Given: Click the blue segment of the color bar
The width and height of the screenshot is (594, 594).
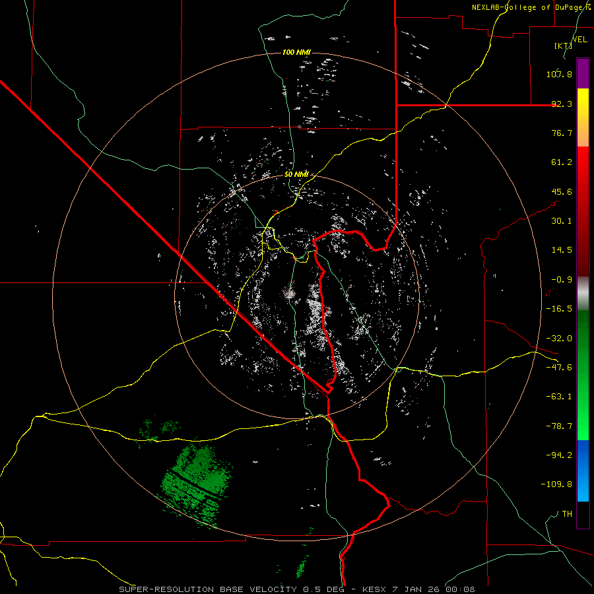Looking at the screenshot, I should click(x=583, y=471).
